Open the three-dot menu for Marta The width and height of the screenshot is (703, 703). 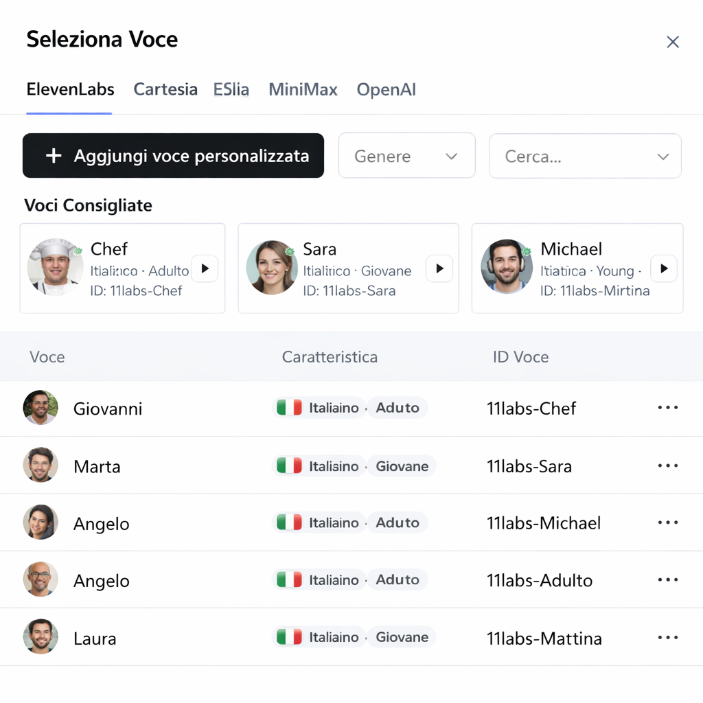click(x=667, y=465)
